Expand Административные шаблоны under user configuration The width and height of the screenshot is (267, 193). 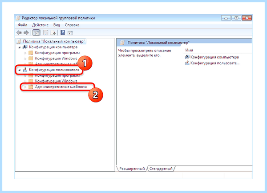(x=25, y=87)
